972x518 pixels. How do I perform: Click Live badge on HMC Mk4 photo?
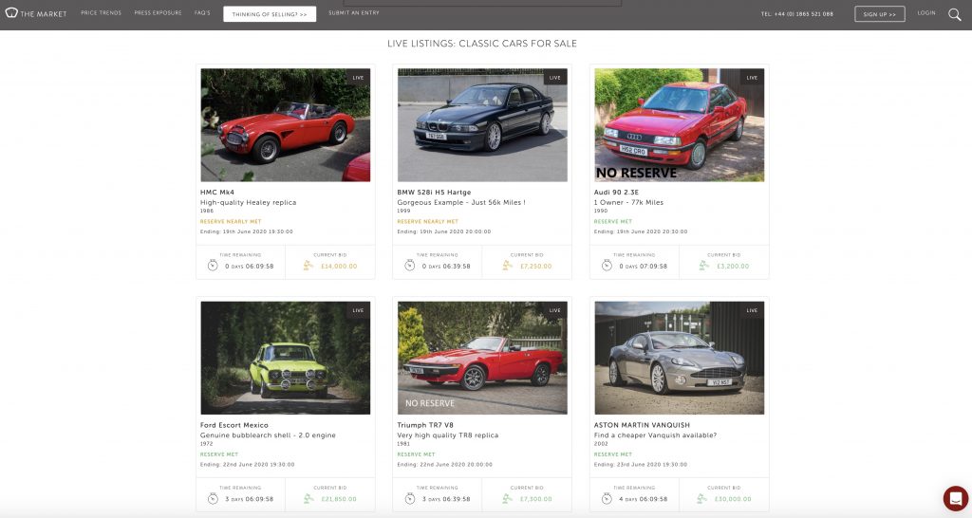coord(358,78)
